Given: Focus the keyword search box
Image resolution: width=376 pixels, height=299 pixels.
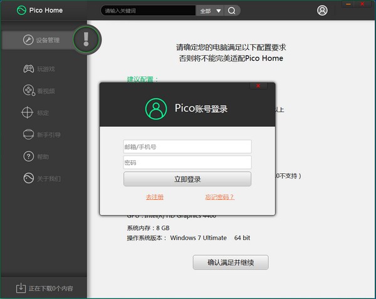Looking at the screenshot, I should point(148,11).
